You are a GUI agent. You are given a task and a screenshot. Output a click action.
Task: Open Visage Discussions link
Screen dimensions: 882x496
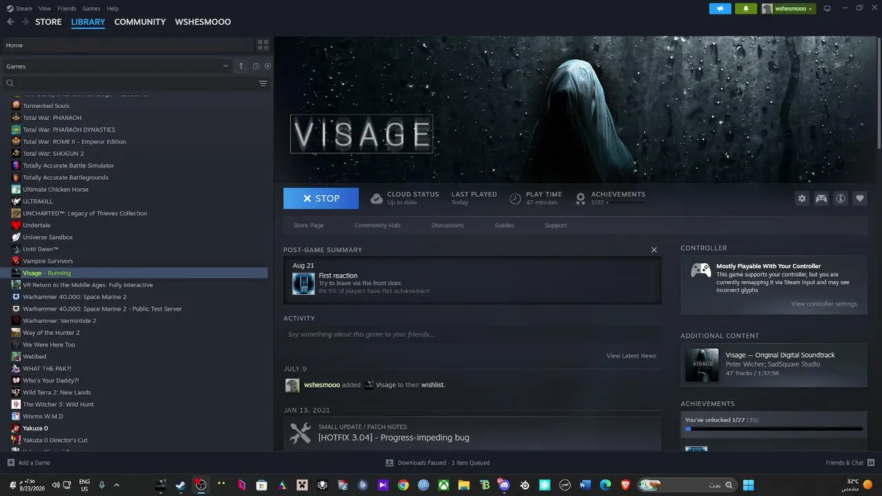click(447, 225)
